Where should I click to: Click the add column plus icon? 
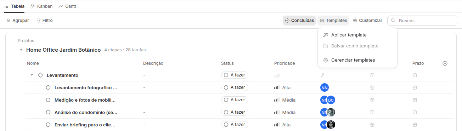coord(445,63)
